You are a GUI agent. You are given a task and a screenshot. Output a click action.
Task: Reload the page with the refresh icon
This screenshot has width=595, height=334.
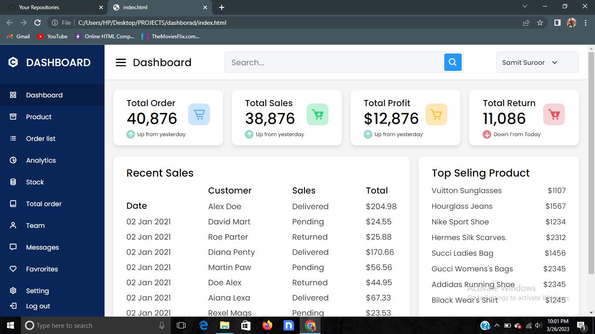(x=37, y=23)
